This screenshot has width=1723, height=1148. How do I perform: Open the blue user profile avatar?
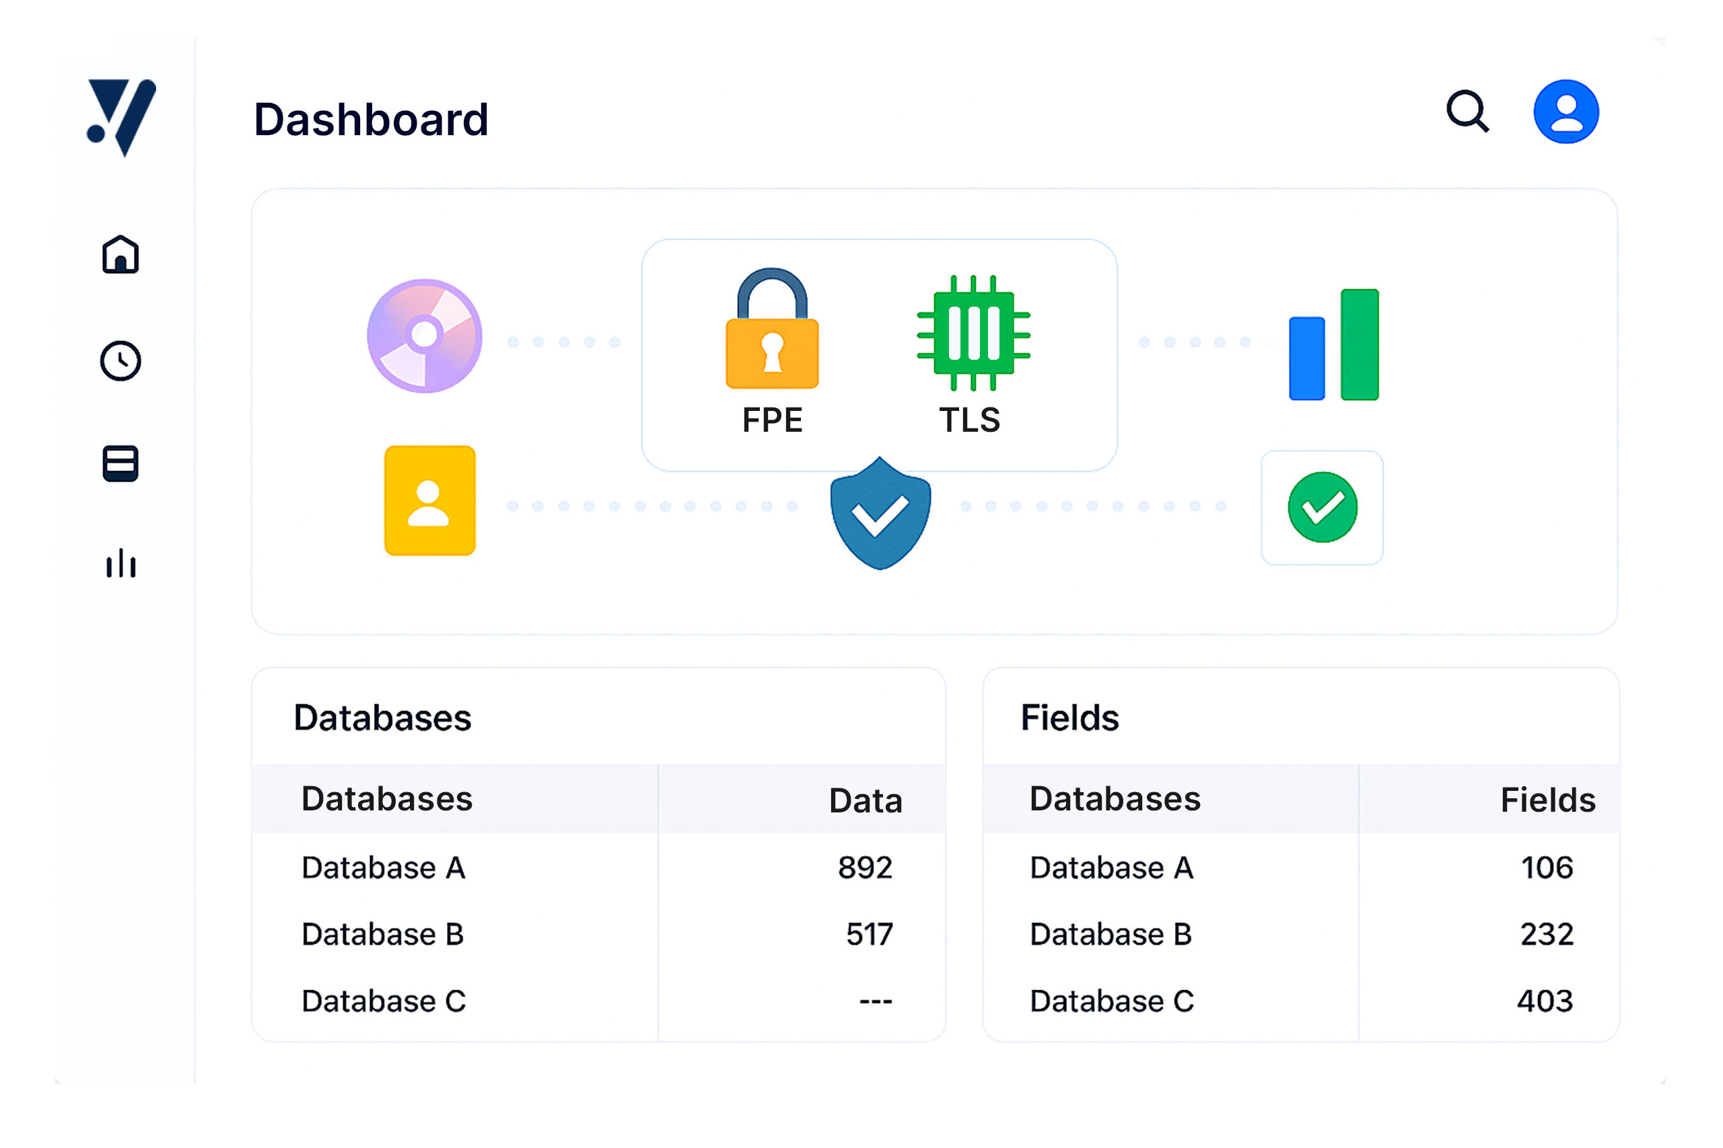[1566, 112]
